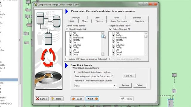
Task: Click the Compare and Merge Utility title icon
Action: pos(35,5)
